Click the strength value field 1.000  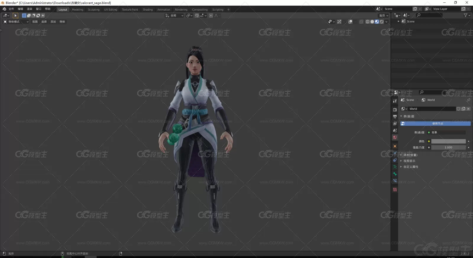(x=448, y=147)
